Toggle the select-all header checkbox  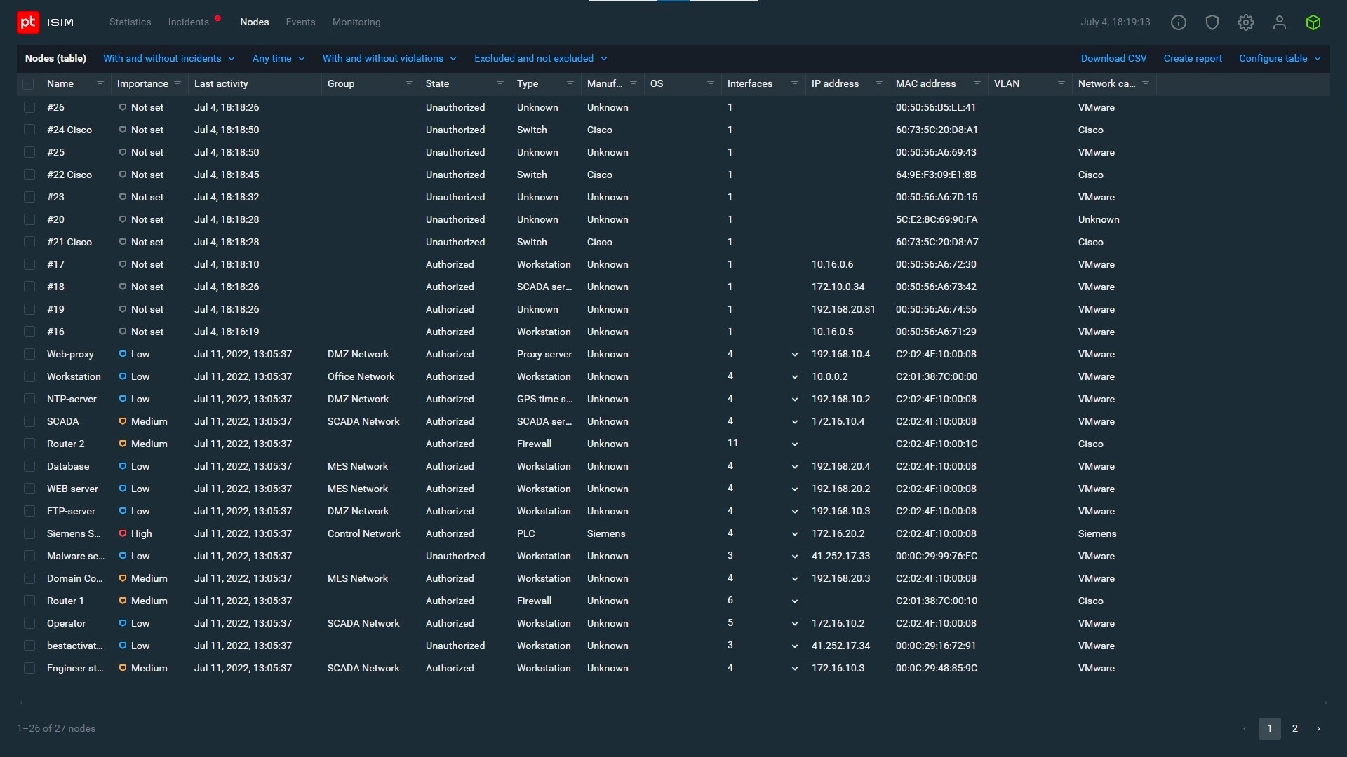point(28,84)
